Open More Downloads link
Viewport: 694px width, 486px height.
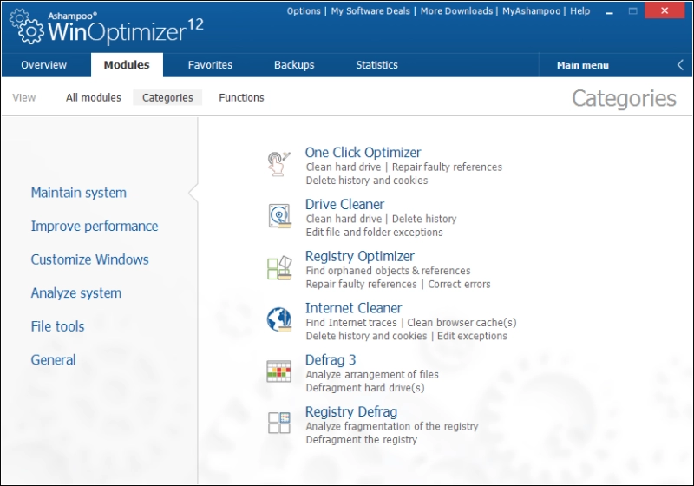[x=457, y=11]
